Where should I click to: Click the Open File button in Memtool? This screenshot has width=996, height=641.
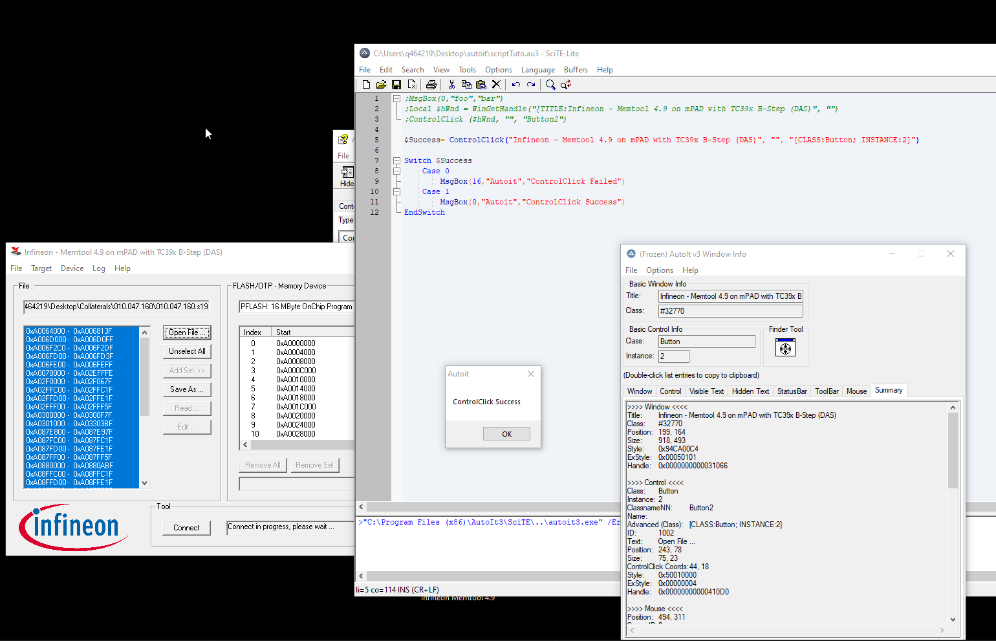187,332
